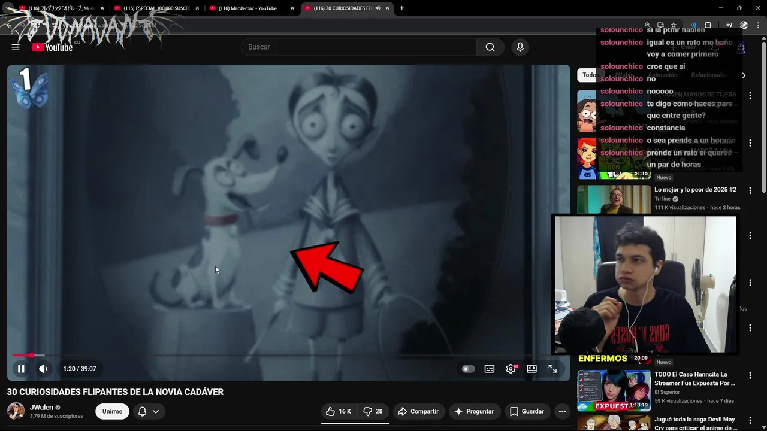Close the ESPECIAL 100.000 SUSCRI tab
The width and height of the screenshot is (767, 431).
pos(197,8)
